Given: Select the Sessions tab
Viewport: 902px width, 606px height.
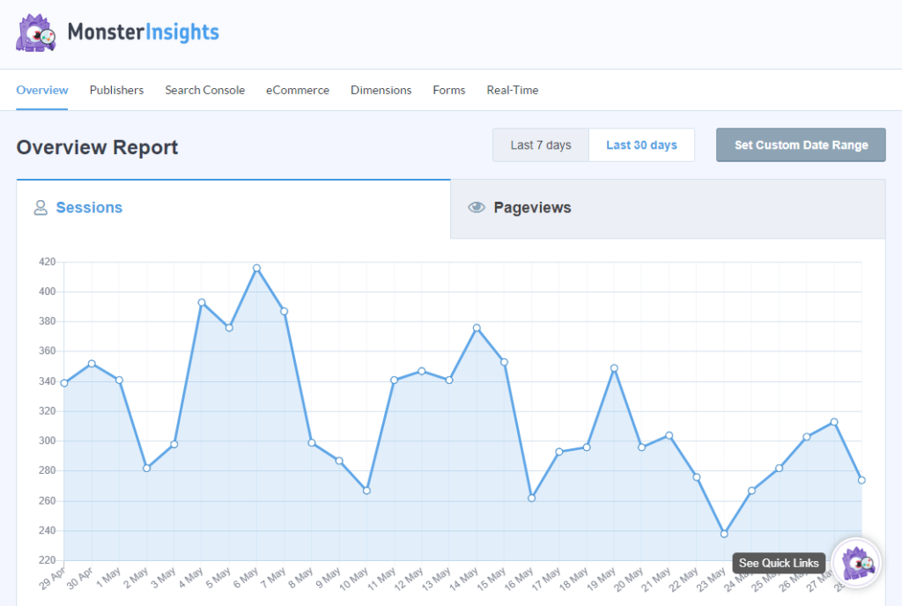Looking at the screenshot, I should point(88,208).
